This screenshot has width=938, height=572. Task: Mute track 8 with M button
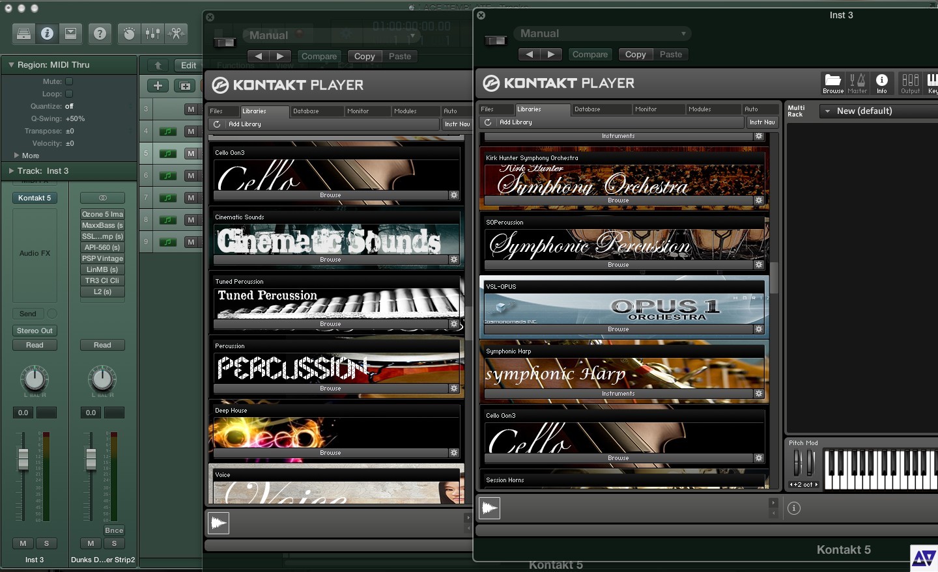pyautogui.click(x=191, y=220)
